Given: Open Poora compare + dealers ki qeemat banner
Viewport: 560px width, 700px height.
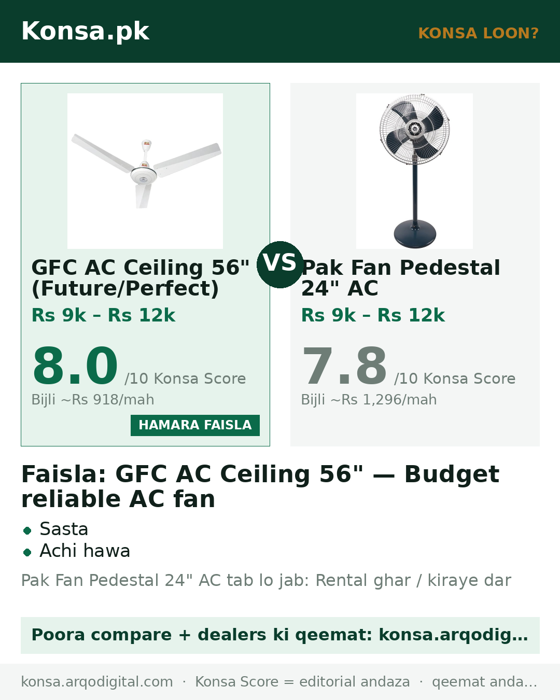Looking at the screenshot, I should click(280, 635).
